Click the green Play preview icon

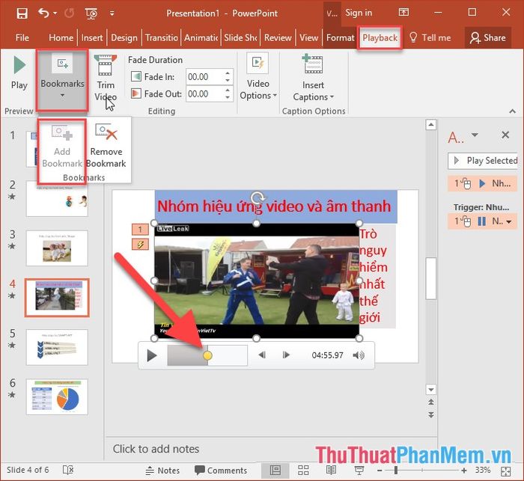point(19,65)
